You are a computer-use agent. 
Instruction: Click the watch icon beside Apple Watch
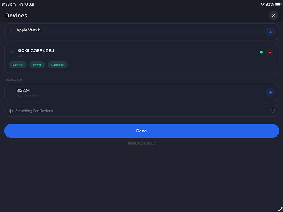(x=11, y=31)
